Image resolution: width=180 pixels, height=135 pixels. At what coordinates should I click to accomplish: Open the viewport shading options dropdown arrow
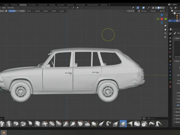166,8
